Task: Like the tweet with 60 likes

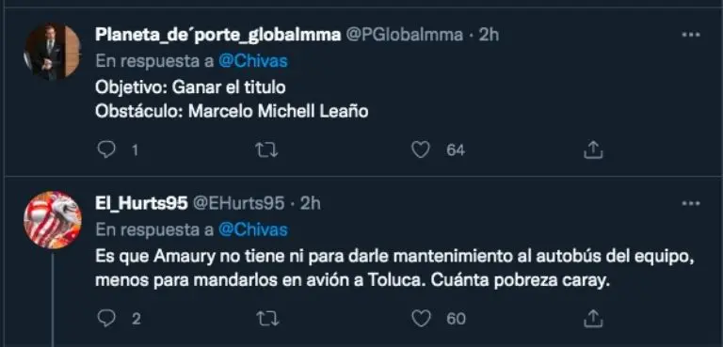Action: click(421, 319)
